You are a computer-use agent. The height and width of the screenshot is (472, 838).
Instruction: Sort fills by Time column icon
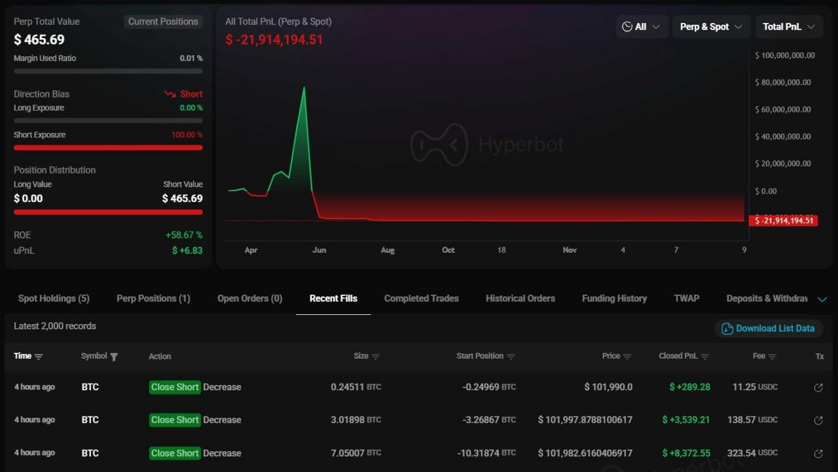39,357
